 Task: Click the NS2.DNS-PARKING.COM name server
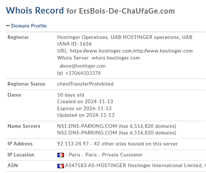click(x=87, y=133)
